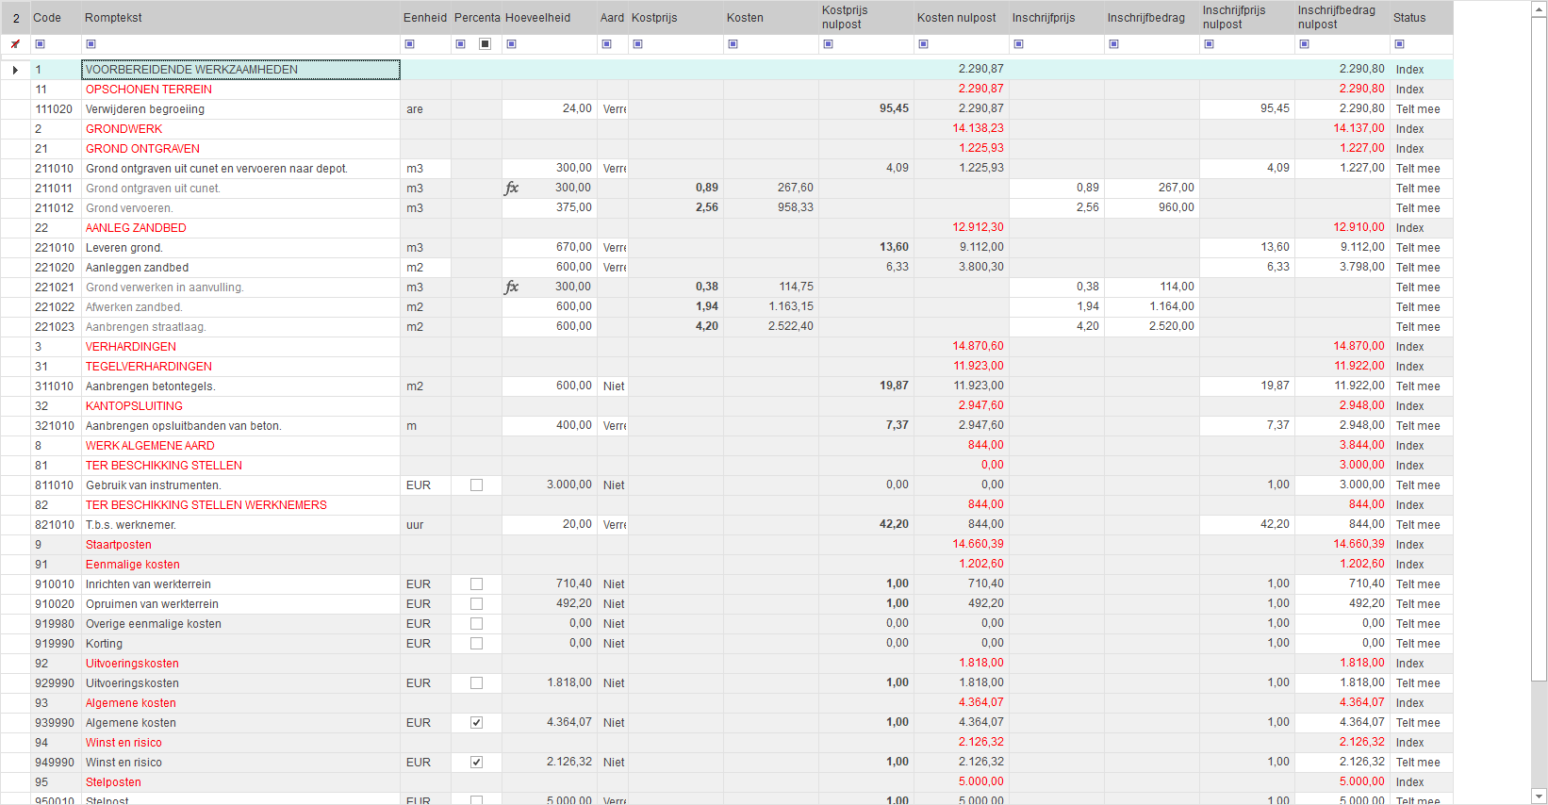
Task: Open the Kostprijs nulpost filter operator icon
Action: pyautogui.click(x=828, y=44)
